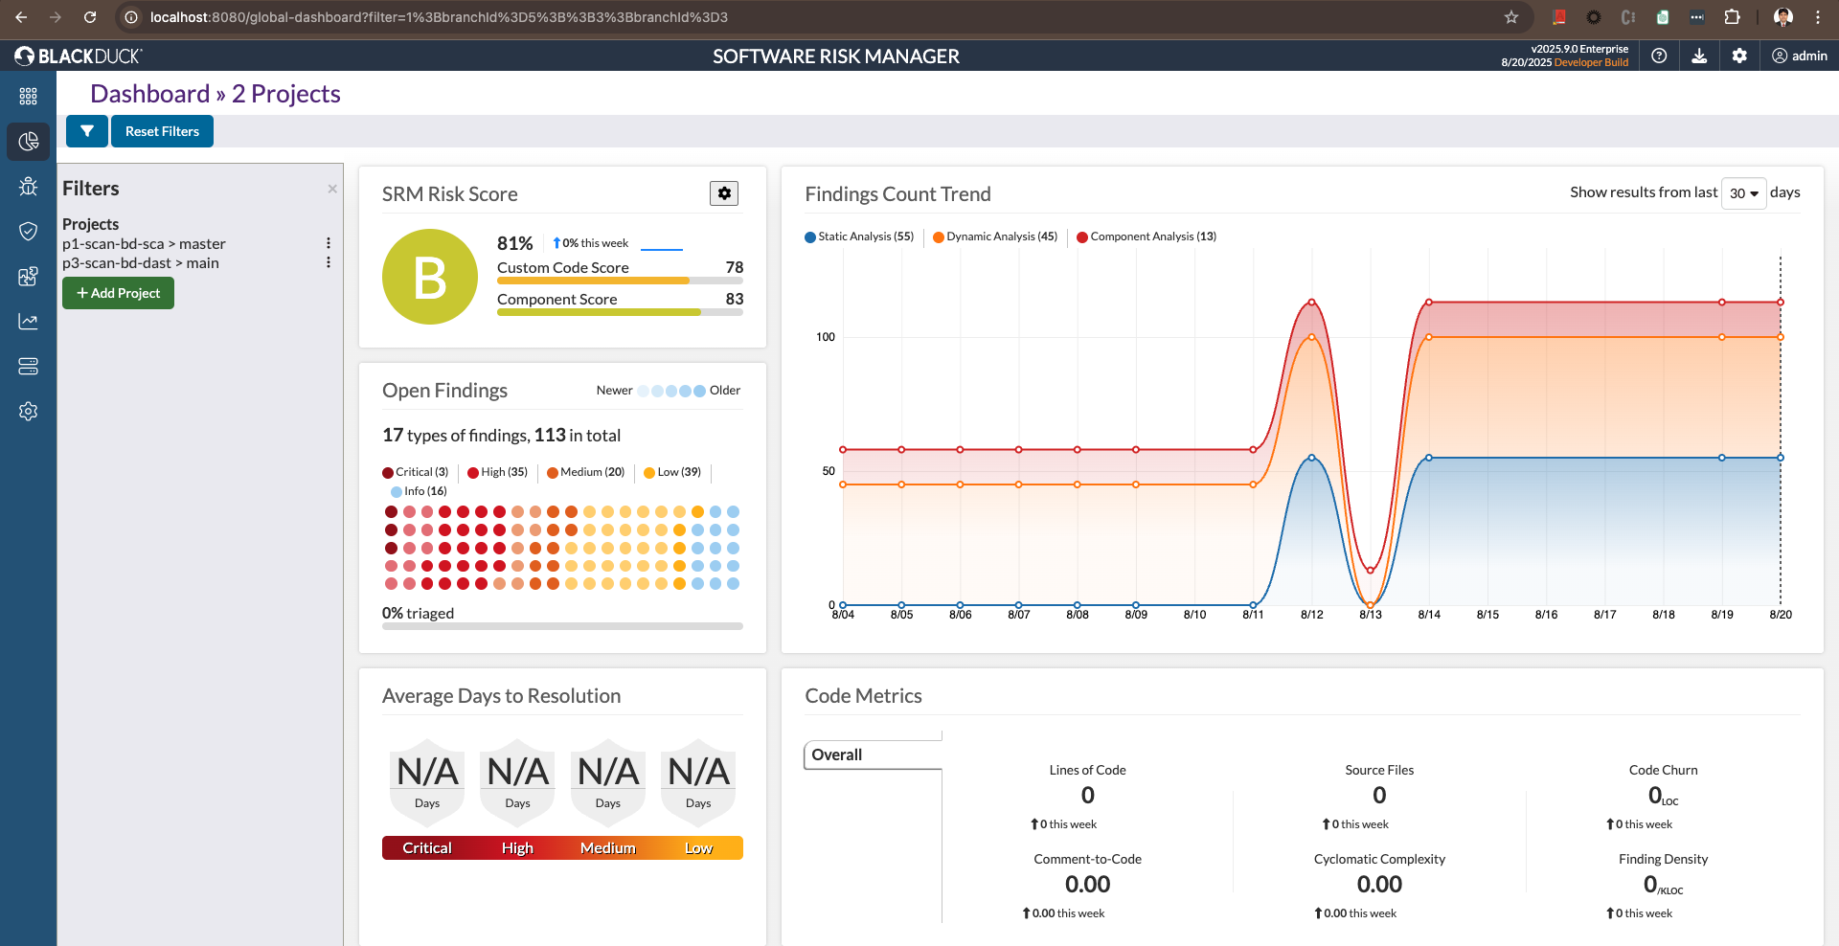The width and height of the screenshot is (1839, 946).
Task: Click the Add Project button
Action: [x=118, y=293]
